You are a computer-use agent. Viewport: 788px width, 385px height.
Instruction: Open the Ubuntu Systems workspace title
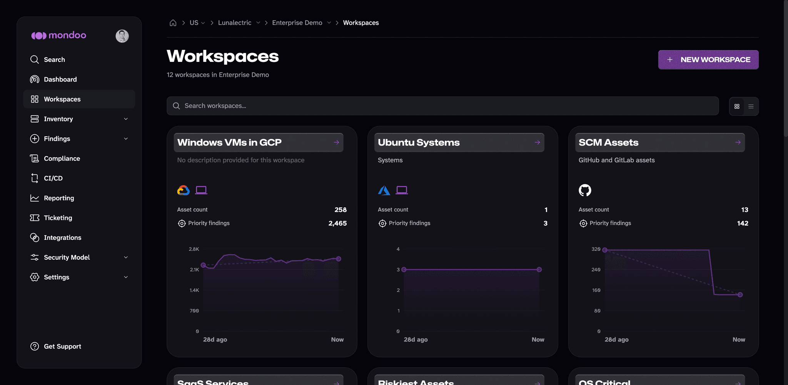(x=419, y=143)
